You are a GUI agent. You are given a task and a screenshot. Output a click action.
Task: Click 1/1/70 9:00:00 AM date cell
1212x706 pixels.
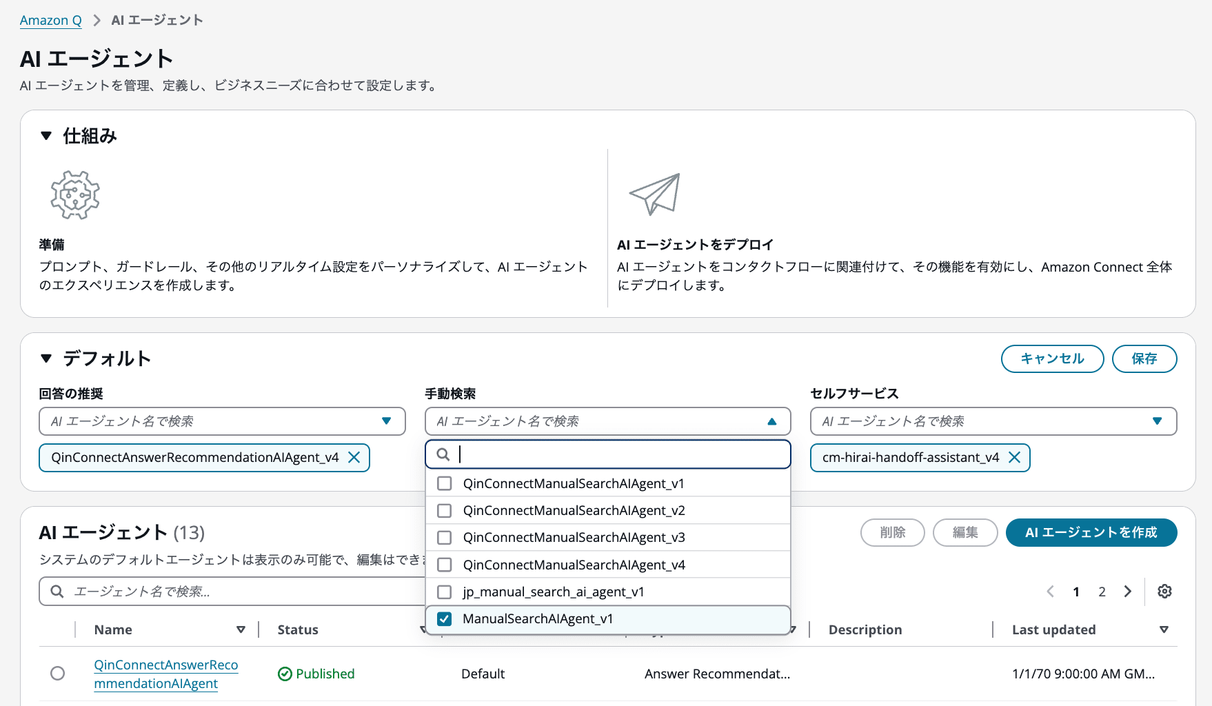pos(1083,674)
